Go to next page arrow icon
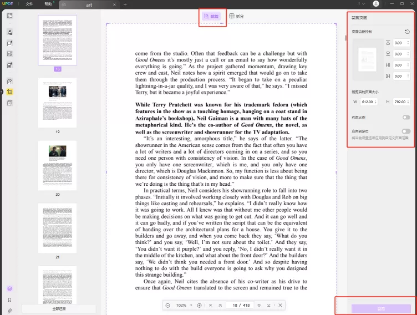 [x=259, y=306]
